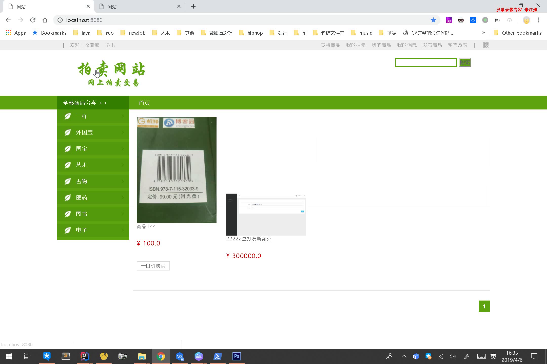Image resolution: width=547 pixels, height=364 pixels.
Task: Open the browser home page icon
Action: pos(45,20)
